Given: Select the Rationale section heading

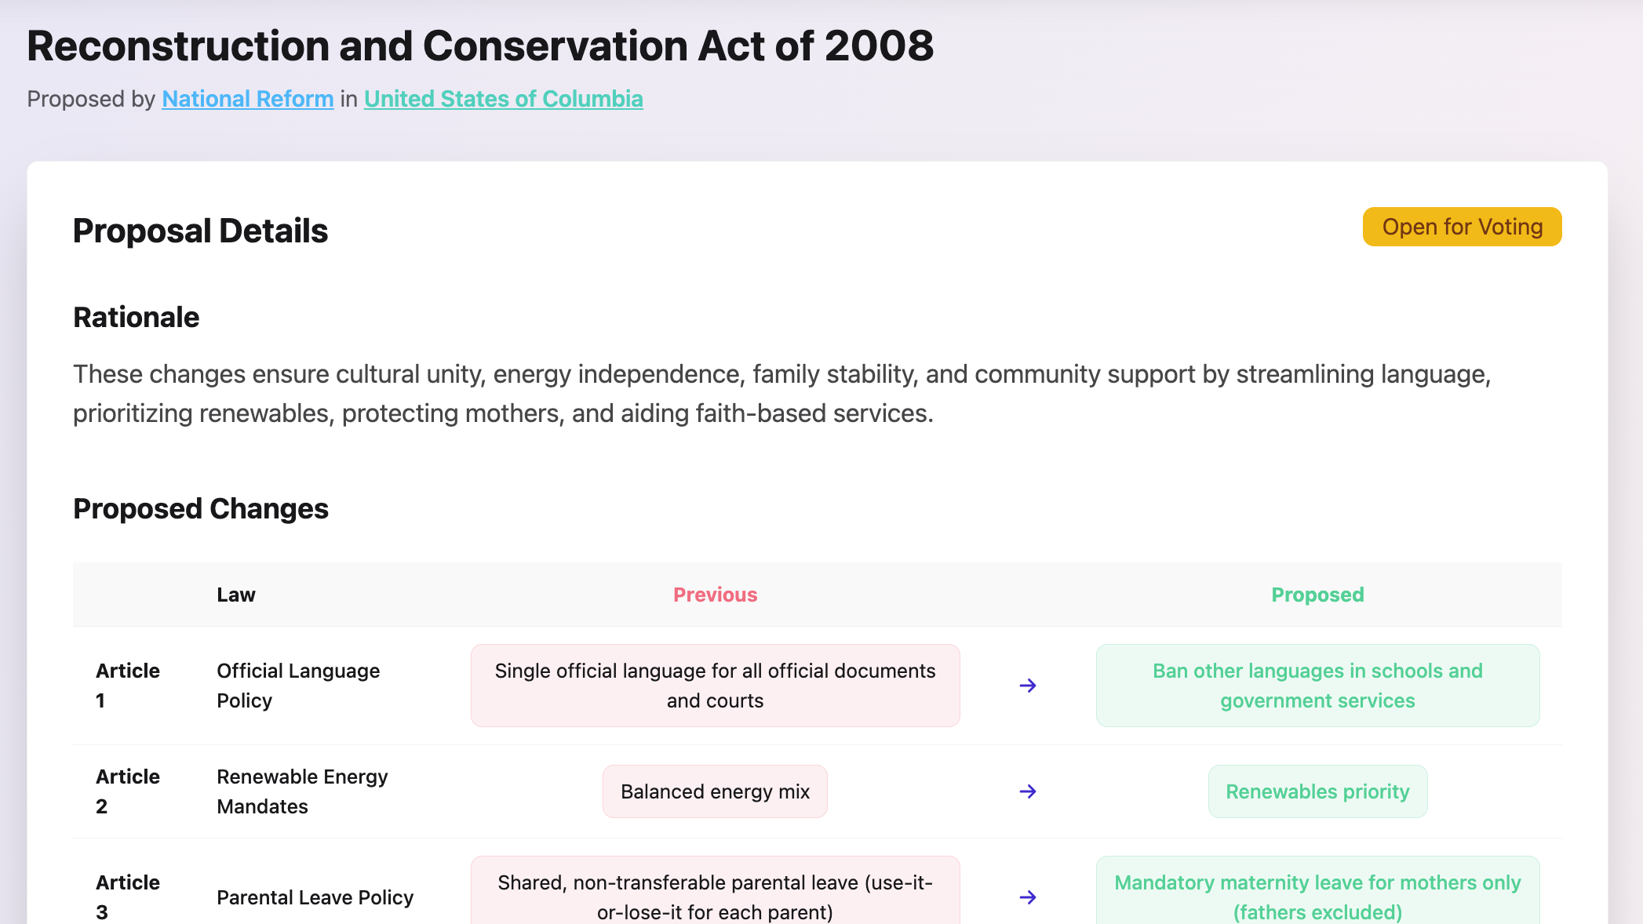Looking at the screenshot, I should point(136,317).
